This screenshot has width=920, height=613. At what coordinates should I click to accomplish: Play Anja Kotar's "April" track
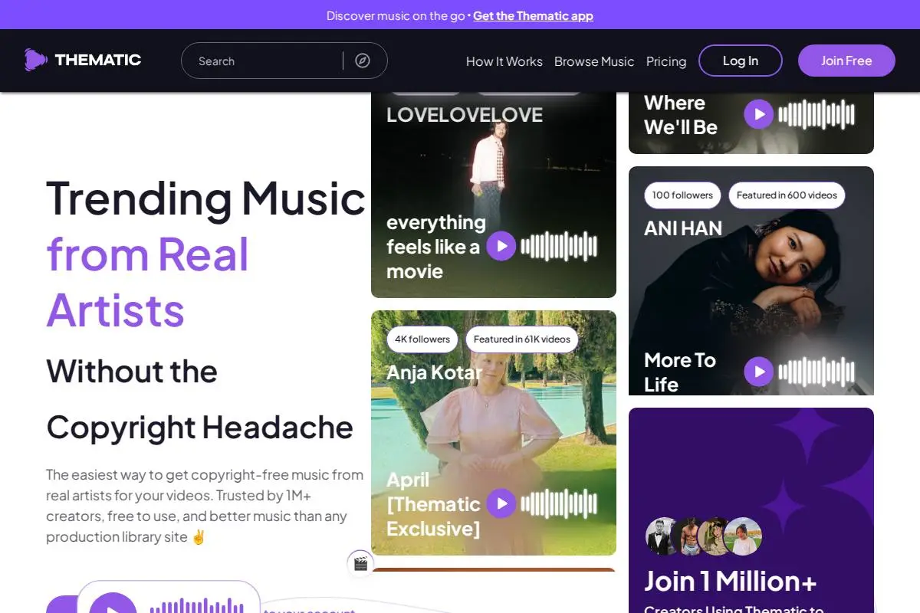(501, 503)
